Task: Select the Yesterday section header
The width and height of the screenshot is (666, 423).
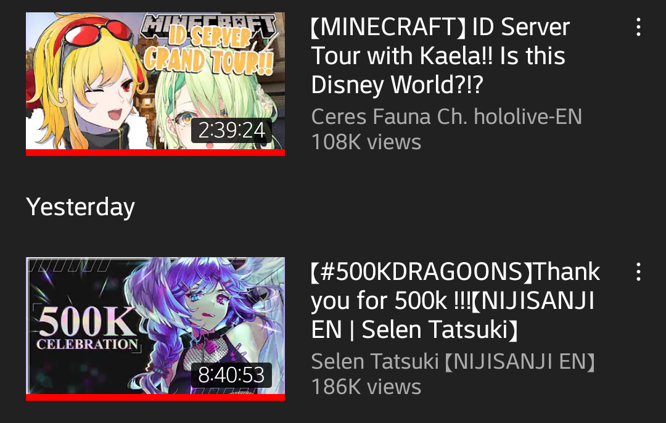Action: tap(80, 207)
